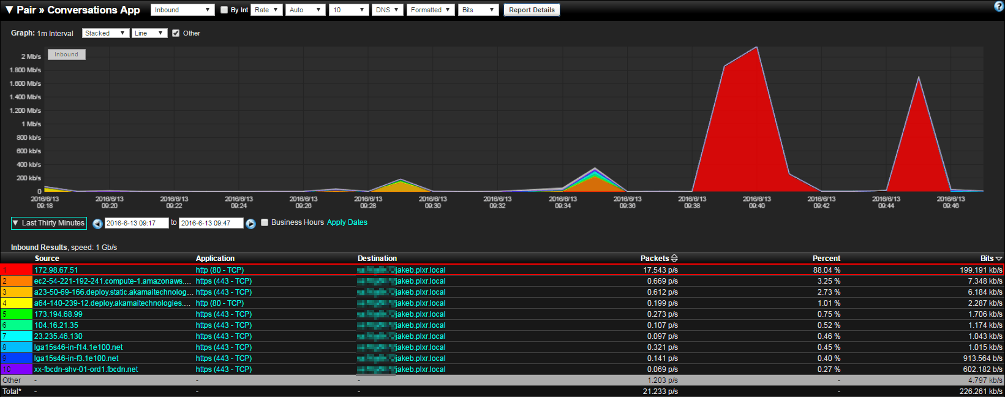Open the DNS dropdown
Screen dimensions: 1005x397
tap(388, 10)
